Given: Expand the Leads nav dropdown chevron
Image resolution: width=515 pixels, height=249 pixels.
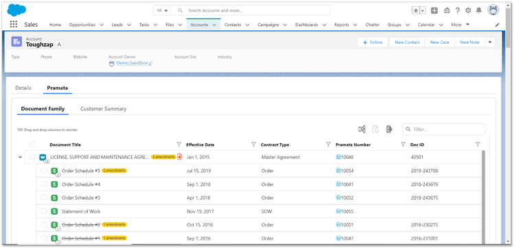Looking at the screenshot, I should click(129, 25).
